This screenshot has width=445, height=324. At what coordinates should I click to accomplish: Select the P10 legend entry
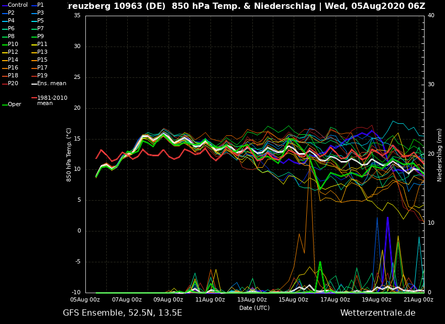10,44
